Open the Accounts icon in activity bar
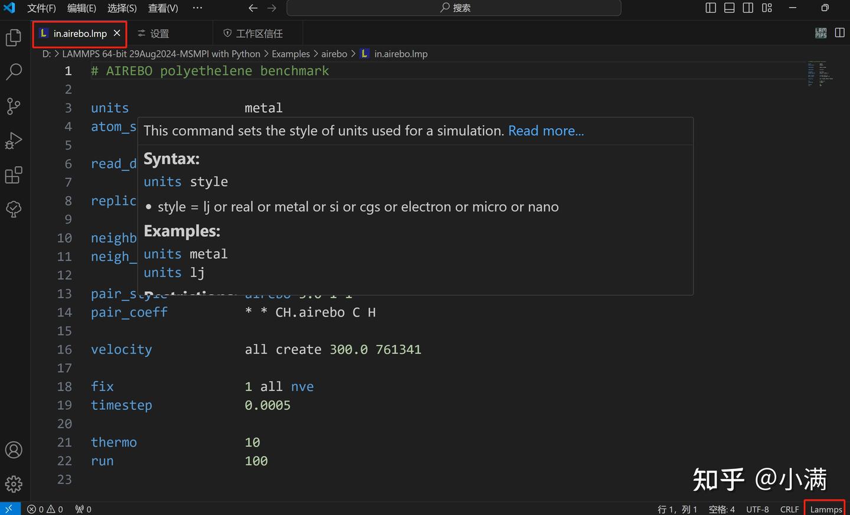Viewport: 850px width, 515px height. (x=13, y=449)
